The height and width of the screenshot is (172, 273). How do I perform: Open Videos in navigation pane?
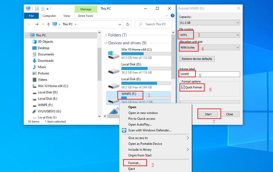(42, 80)
